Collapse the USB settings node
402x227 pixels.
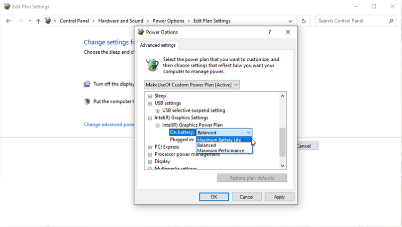click(150, 103)
